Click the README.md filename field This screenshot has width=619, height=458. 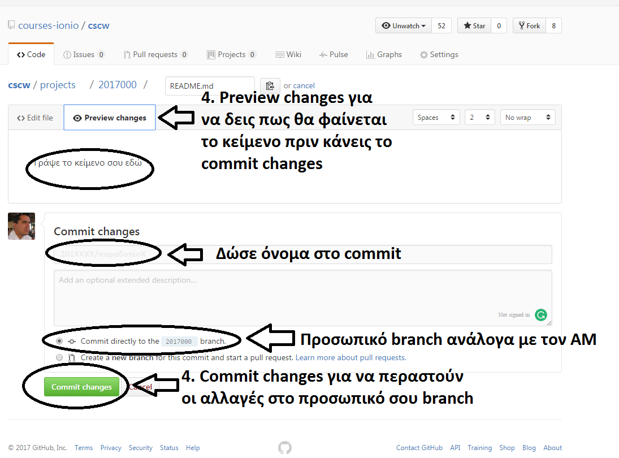tap(210, 86)
